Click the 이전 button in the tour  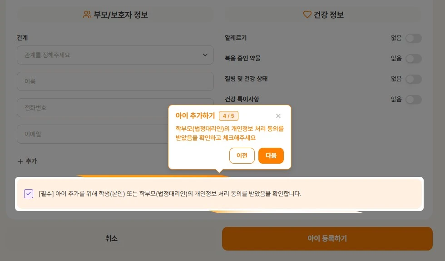pyautogui.click(x=242, y=156)
